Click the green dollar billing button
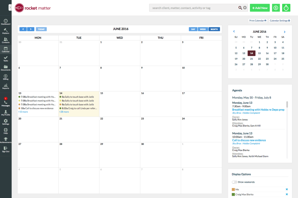 coord(276,8)
